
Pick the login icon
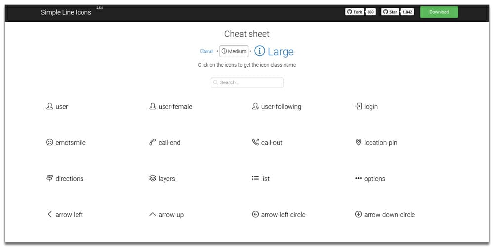coord(358,106)
